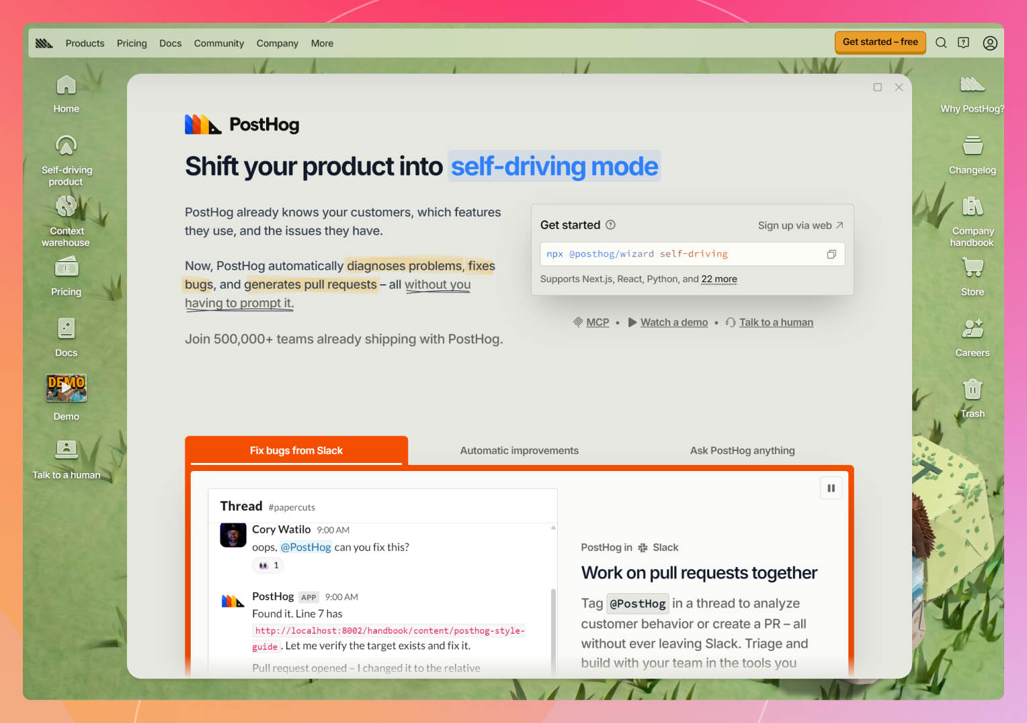
Task: Click the npx wizard command field
Action: [692, 254]
